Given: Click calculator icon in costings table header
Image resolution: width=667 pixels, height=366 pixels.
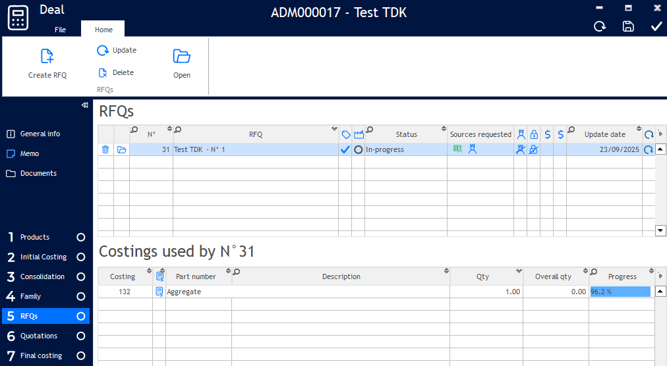Looking at the screenshot, I should click(160, 276).
